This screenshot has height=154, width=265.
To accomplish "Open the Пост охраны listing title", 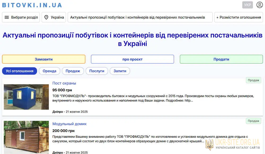I will point(64,83).
